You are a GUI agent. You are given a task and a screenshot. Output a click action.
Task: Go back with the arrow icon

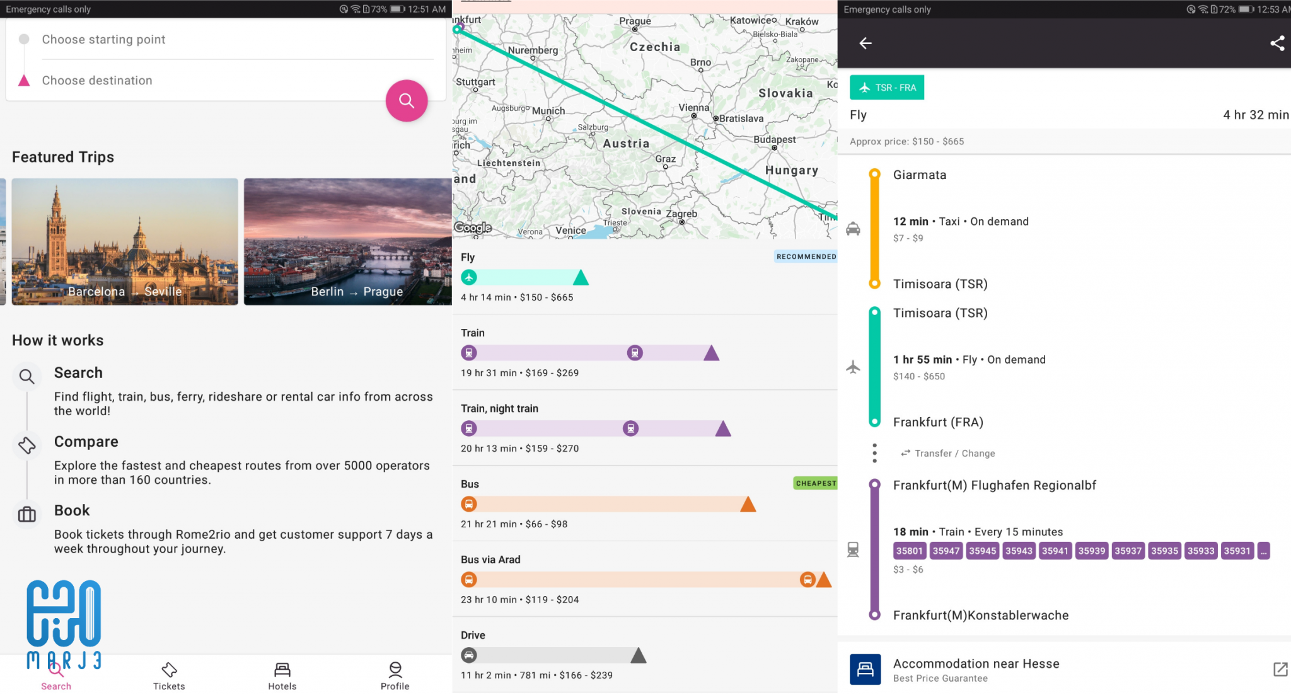865,43
